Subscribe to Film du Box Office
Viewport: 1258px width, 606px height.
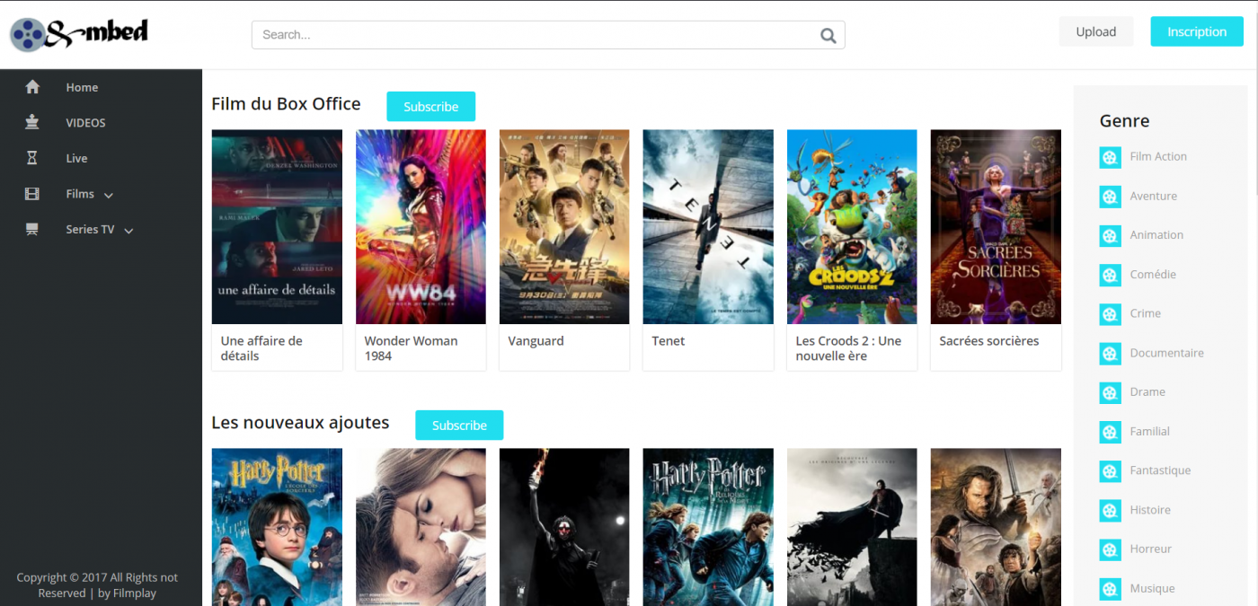tap(431, 106)
